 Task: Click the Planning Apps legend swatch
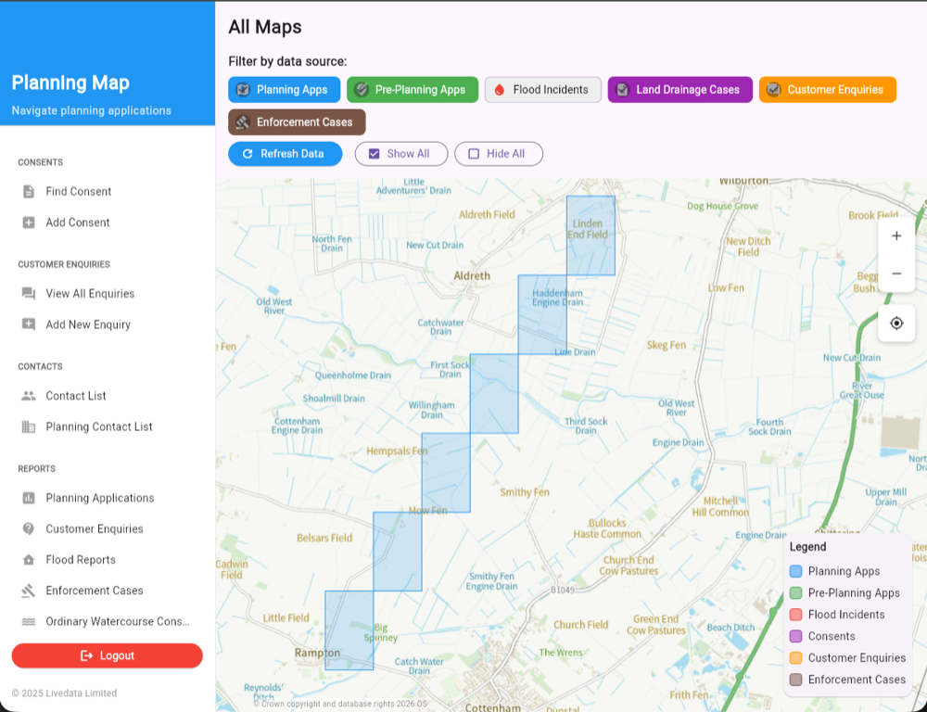(x=795, y=571)
